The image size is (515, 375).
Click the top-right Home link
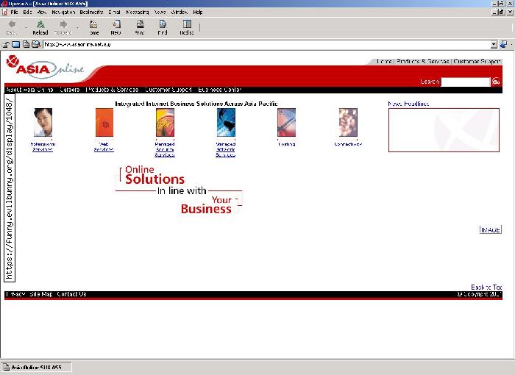384,62
